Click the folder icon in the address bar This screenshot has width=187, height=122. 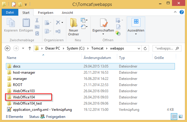coord(37,48)
